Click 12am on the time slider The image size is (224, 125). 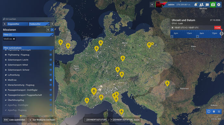pos(189,33)
